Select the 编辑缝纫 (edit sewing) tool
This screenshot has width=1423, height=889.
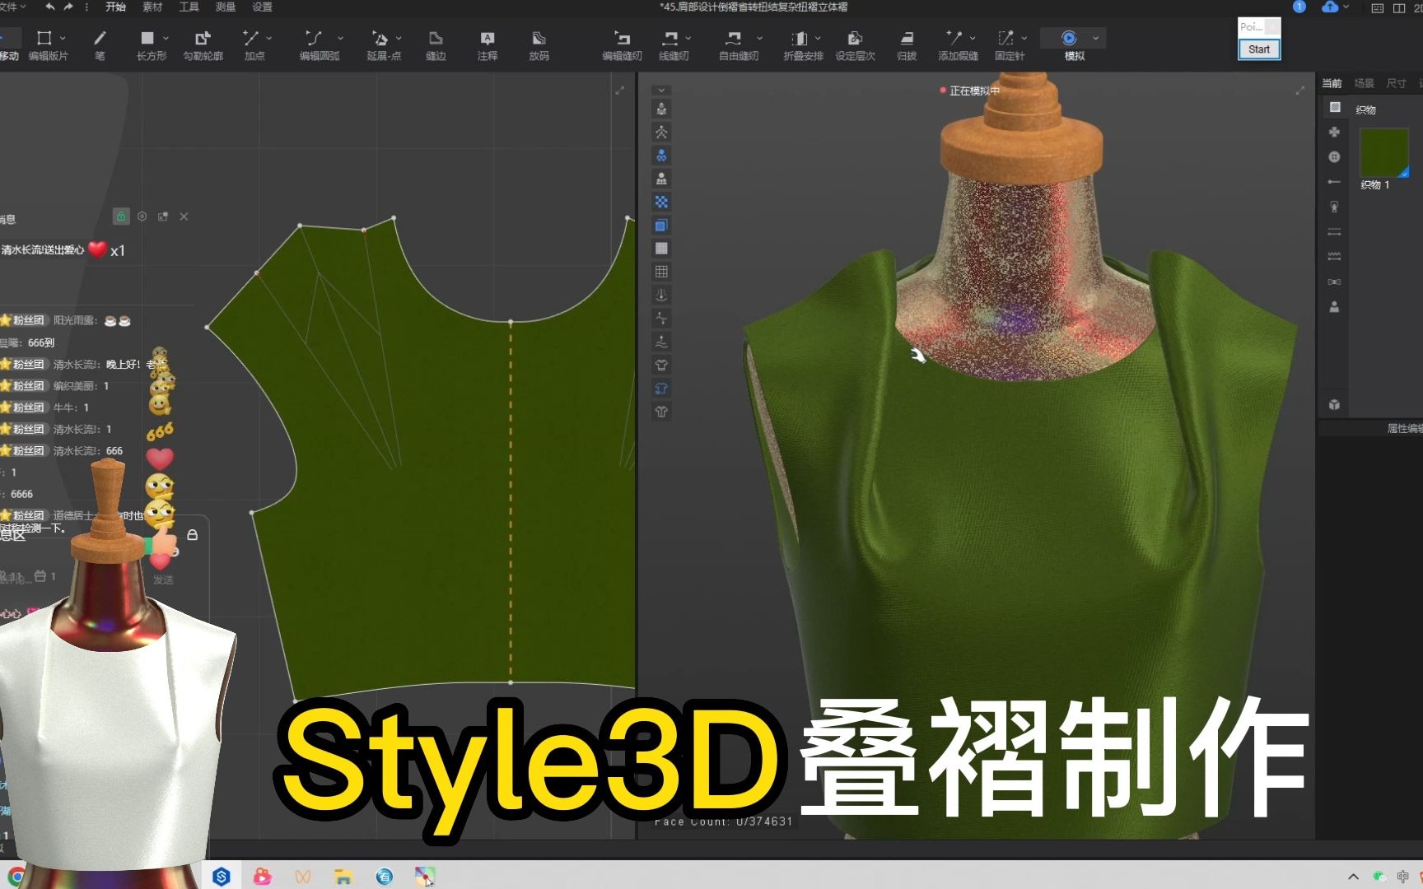(x=622, y=45)
